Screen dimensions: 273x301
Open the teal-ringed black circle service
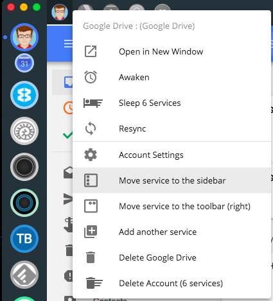click(24, 203)
